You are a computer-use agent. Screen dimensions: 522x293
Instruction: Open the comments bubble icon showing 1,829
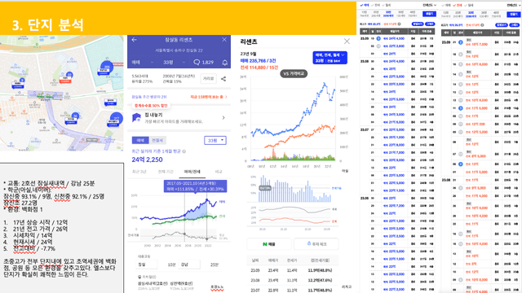[x=197, y=62]
